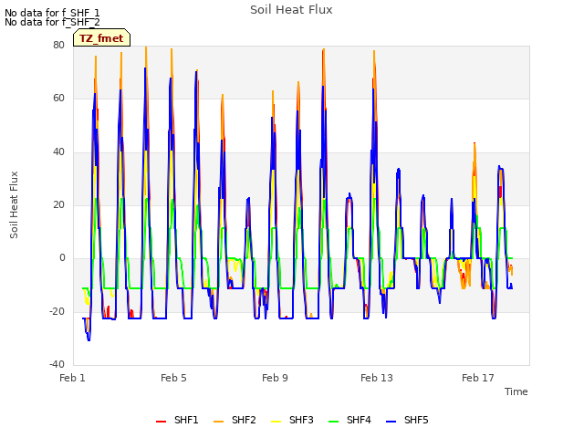Click the 60 y-axis tick label
584x438 pixels.
[58, 99]
